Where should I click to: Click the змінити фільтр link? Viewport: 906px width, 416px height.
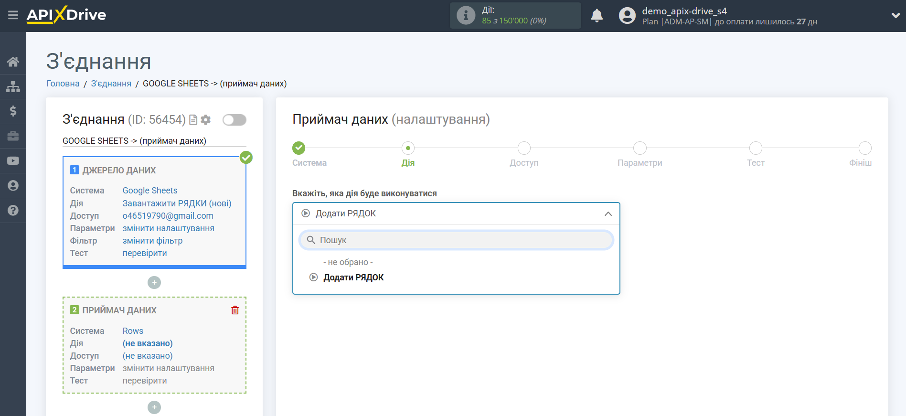click(152, 241)
